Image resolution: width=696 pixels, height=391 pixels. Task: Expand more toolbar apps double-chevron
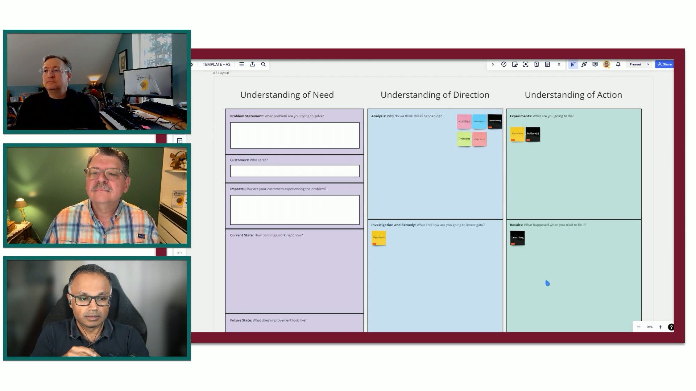pyautogui.click(x=559, y=64)
